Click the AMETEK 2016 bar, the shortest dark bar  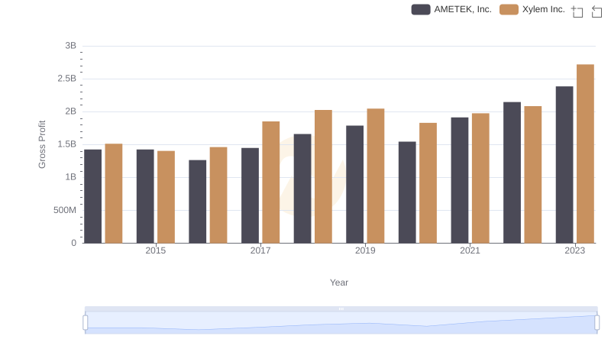[x=198, y=202]
